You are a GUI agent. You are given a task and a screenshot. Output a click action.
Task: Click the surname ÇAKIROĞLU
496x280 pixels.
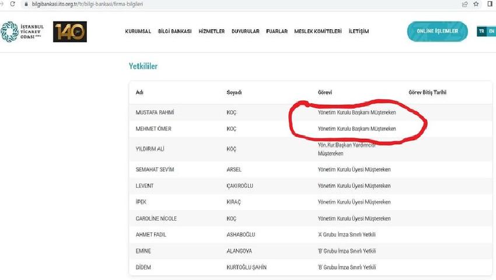[x=240, y=185]
